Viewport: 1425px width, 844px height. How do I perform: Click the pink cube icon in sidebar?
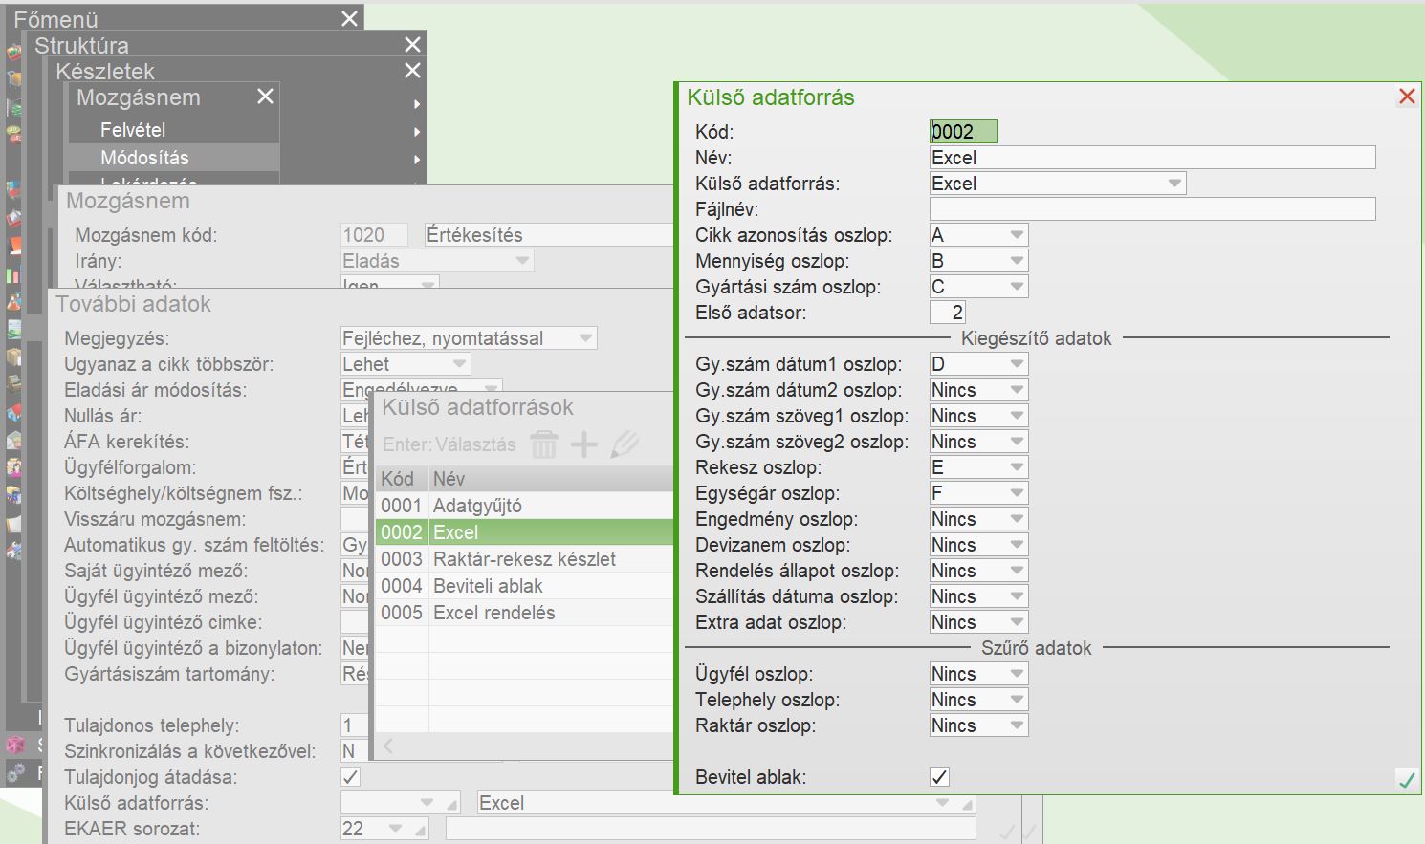[15, 745]
